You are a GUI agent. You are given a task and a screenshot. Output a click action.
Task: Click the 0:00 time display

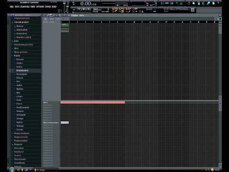coord(88,3)
